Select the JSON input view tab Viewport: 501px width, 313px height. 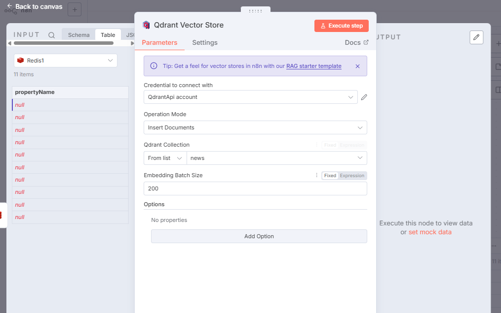pyautogui.click(x=130, y=35)
